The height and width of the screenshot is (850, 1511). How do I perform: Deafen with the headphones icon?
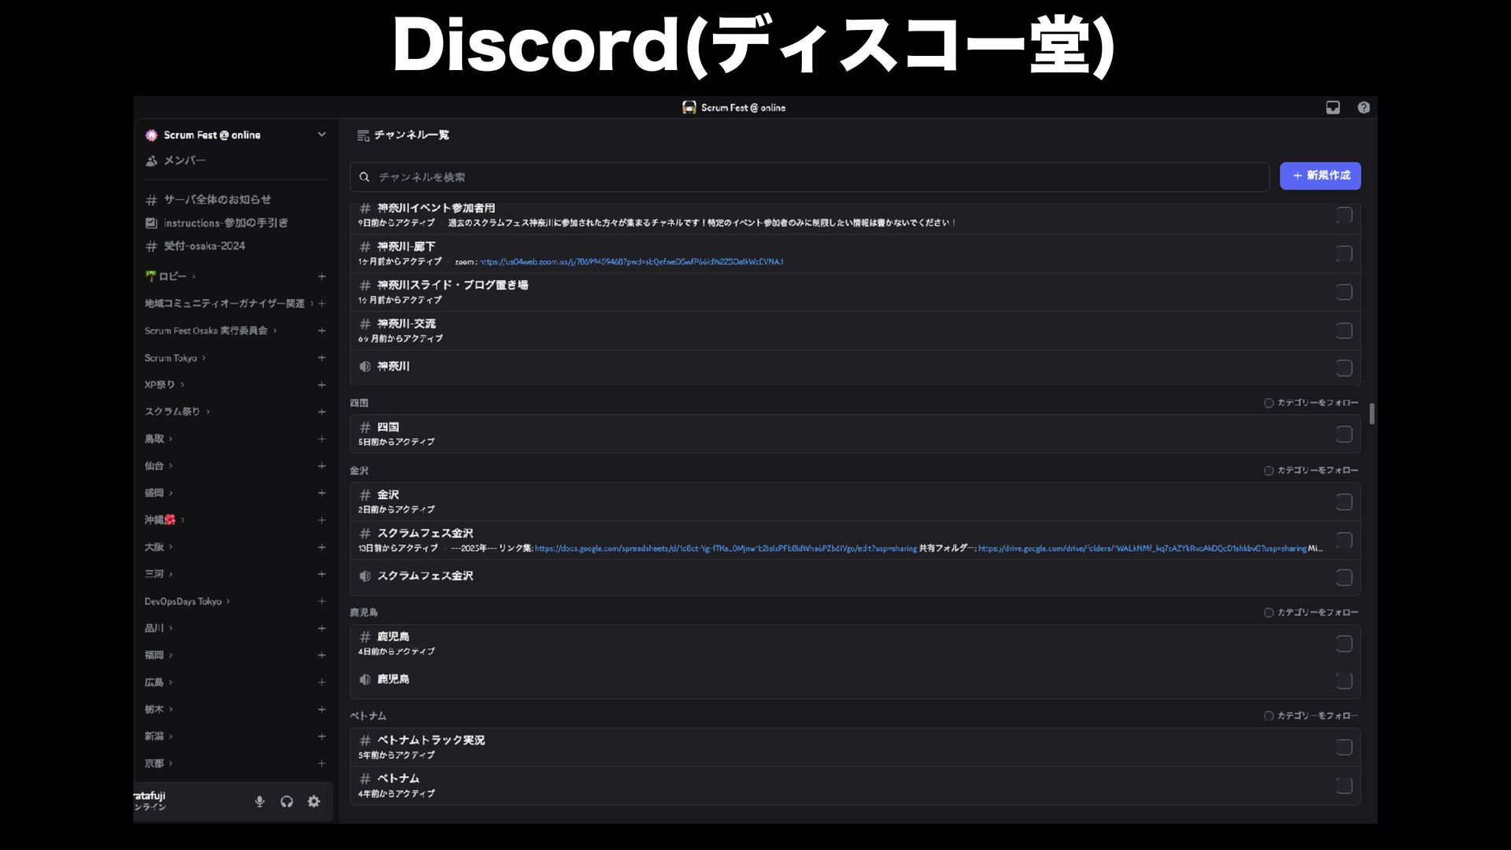click(x=286, y=801)
